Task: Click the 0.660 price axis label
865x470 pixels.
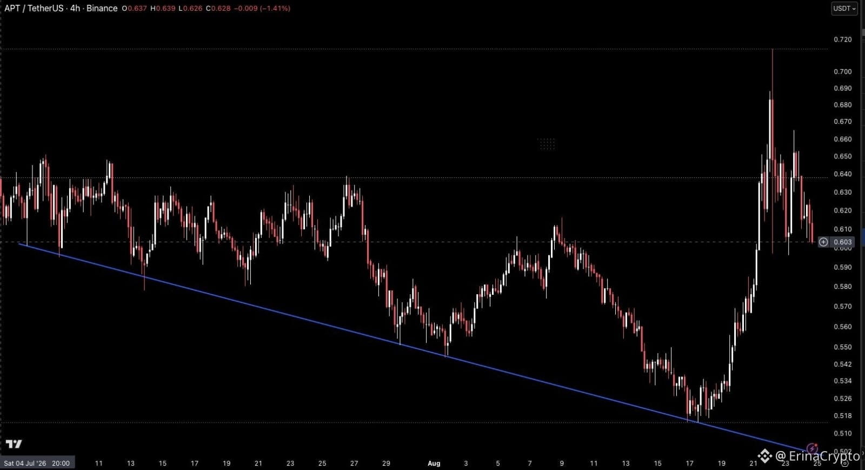Action: [x=843, y=139]
